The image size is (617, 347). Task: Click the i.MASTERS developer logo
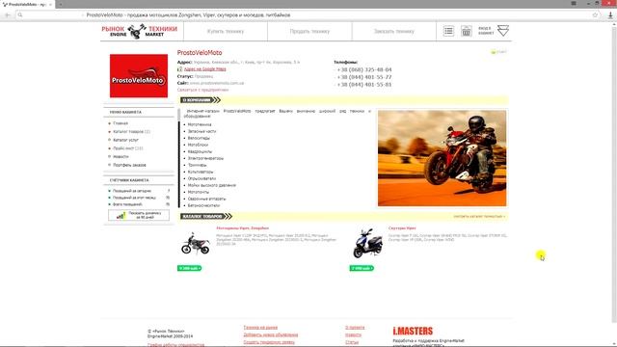(x=413, y=331)
